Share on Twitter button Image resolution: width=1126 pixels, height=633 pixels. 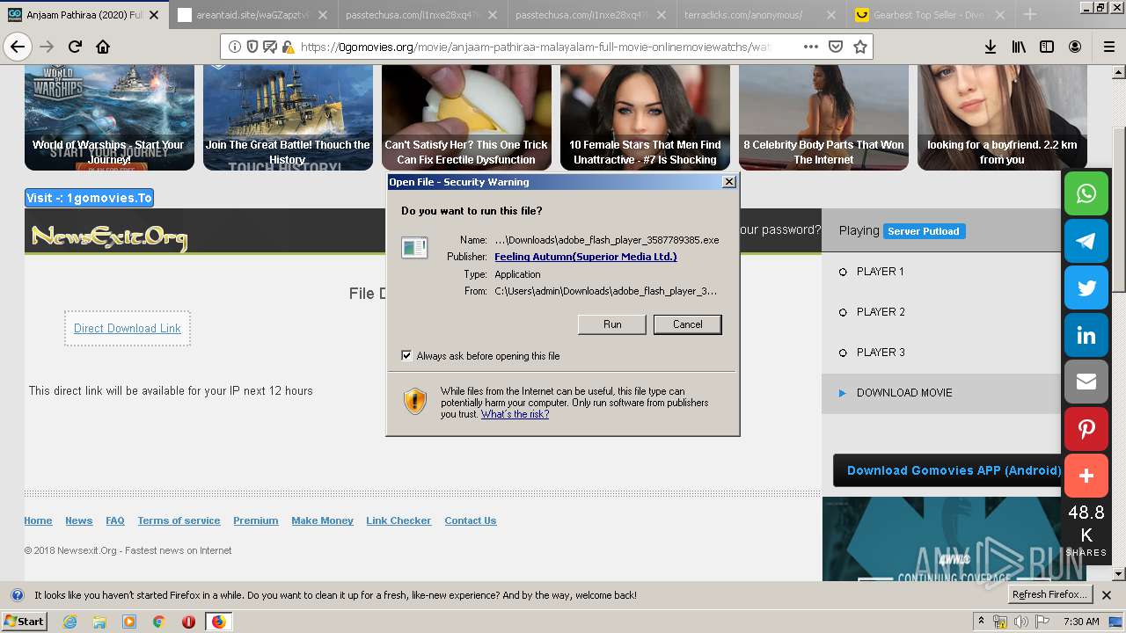click(x=1086, y=288)
